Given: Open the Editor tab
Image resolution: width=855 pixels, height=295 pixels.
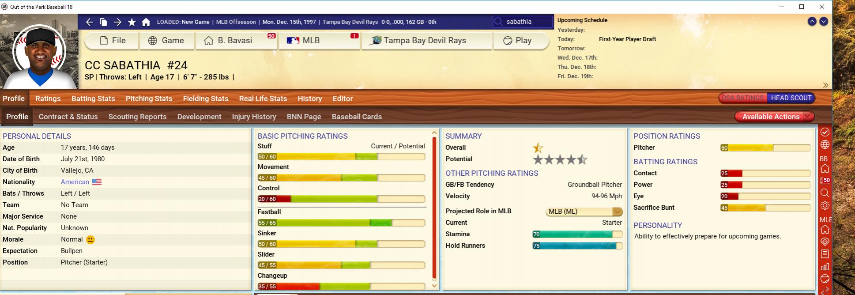Looking at the screenshot, I should 343,98.
